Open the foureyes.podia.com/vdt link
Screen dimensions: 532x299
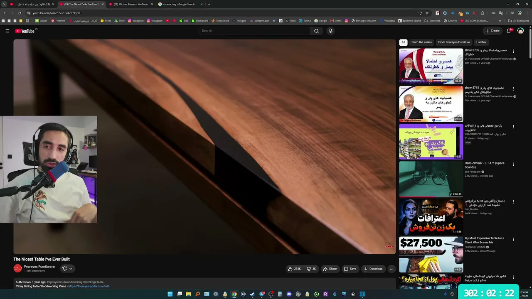(89, 286)
